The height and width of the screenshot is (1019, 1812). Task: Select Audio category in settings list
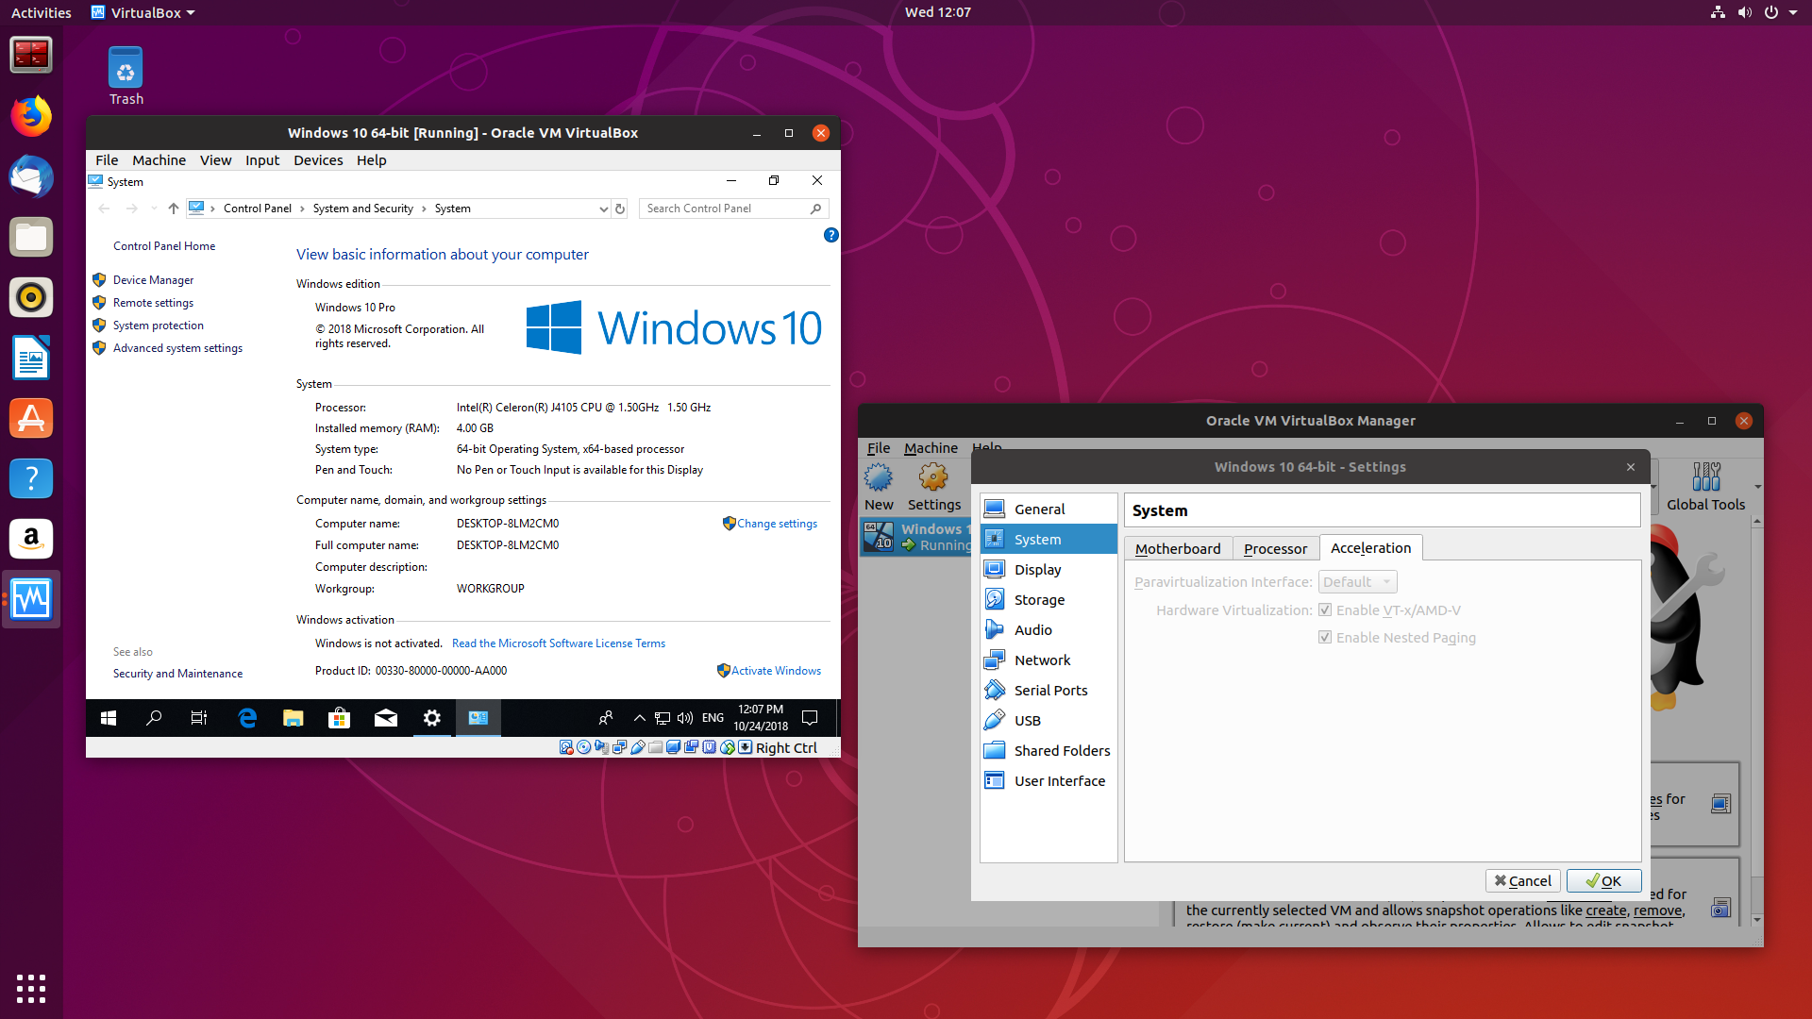click(x=1048, y=629)
